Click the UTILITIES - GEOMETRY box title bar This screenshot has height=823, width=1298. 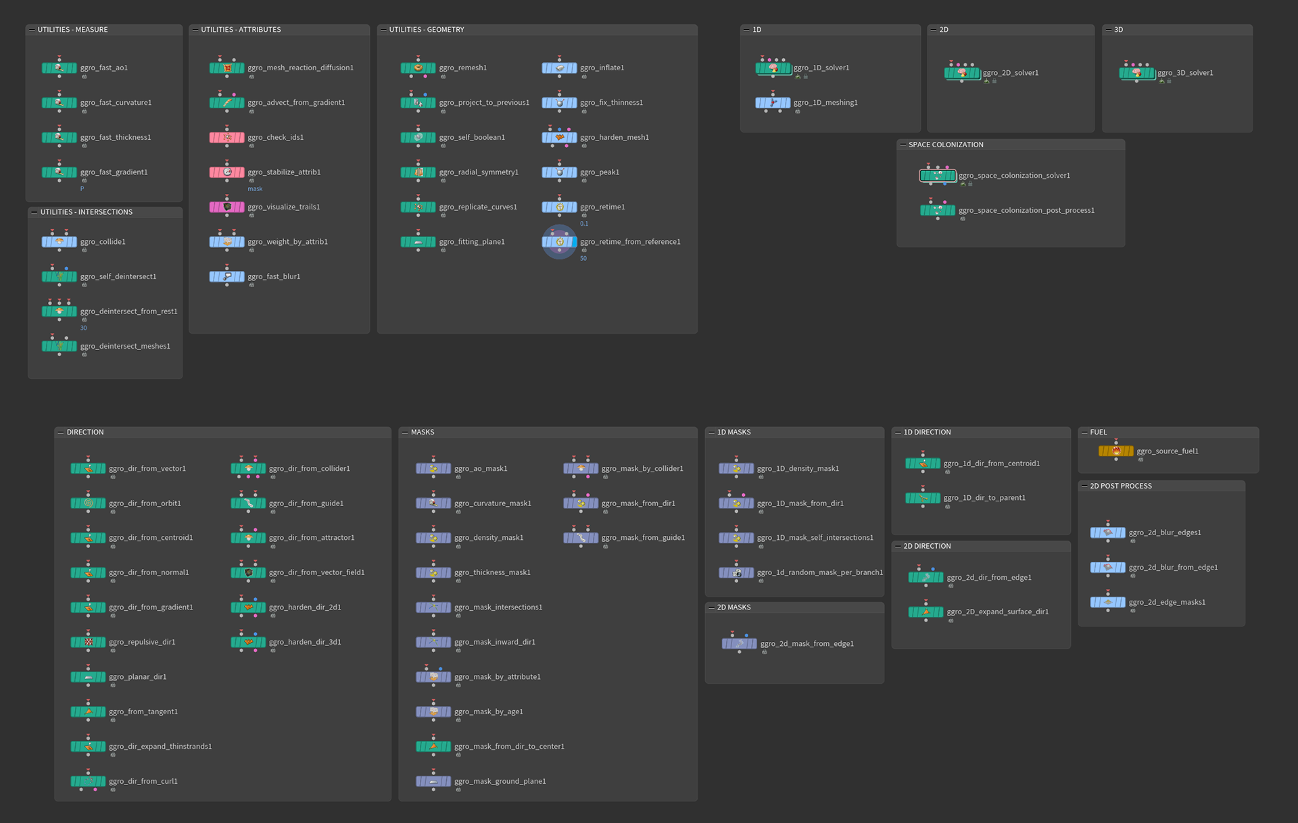point(541,30)
